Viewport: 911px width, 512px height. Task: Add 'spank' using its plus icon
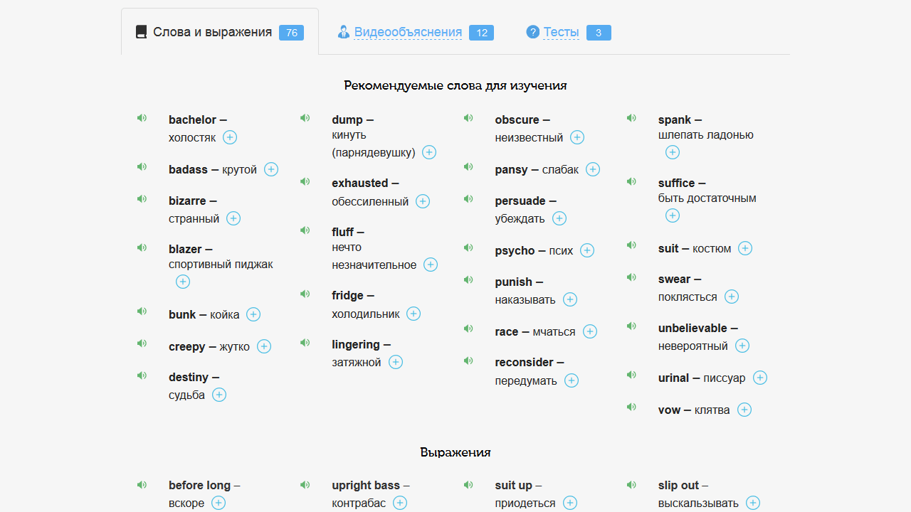[673, 152]
